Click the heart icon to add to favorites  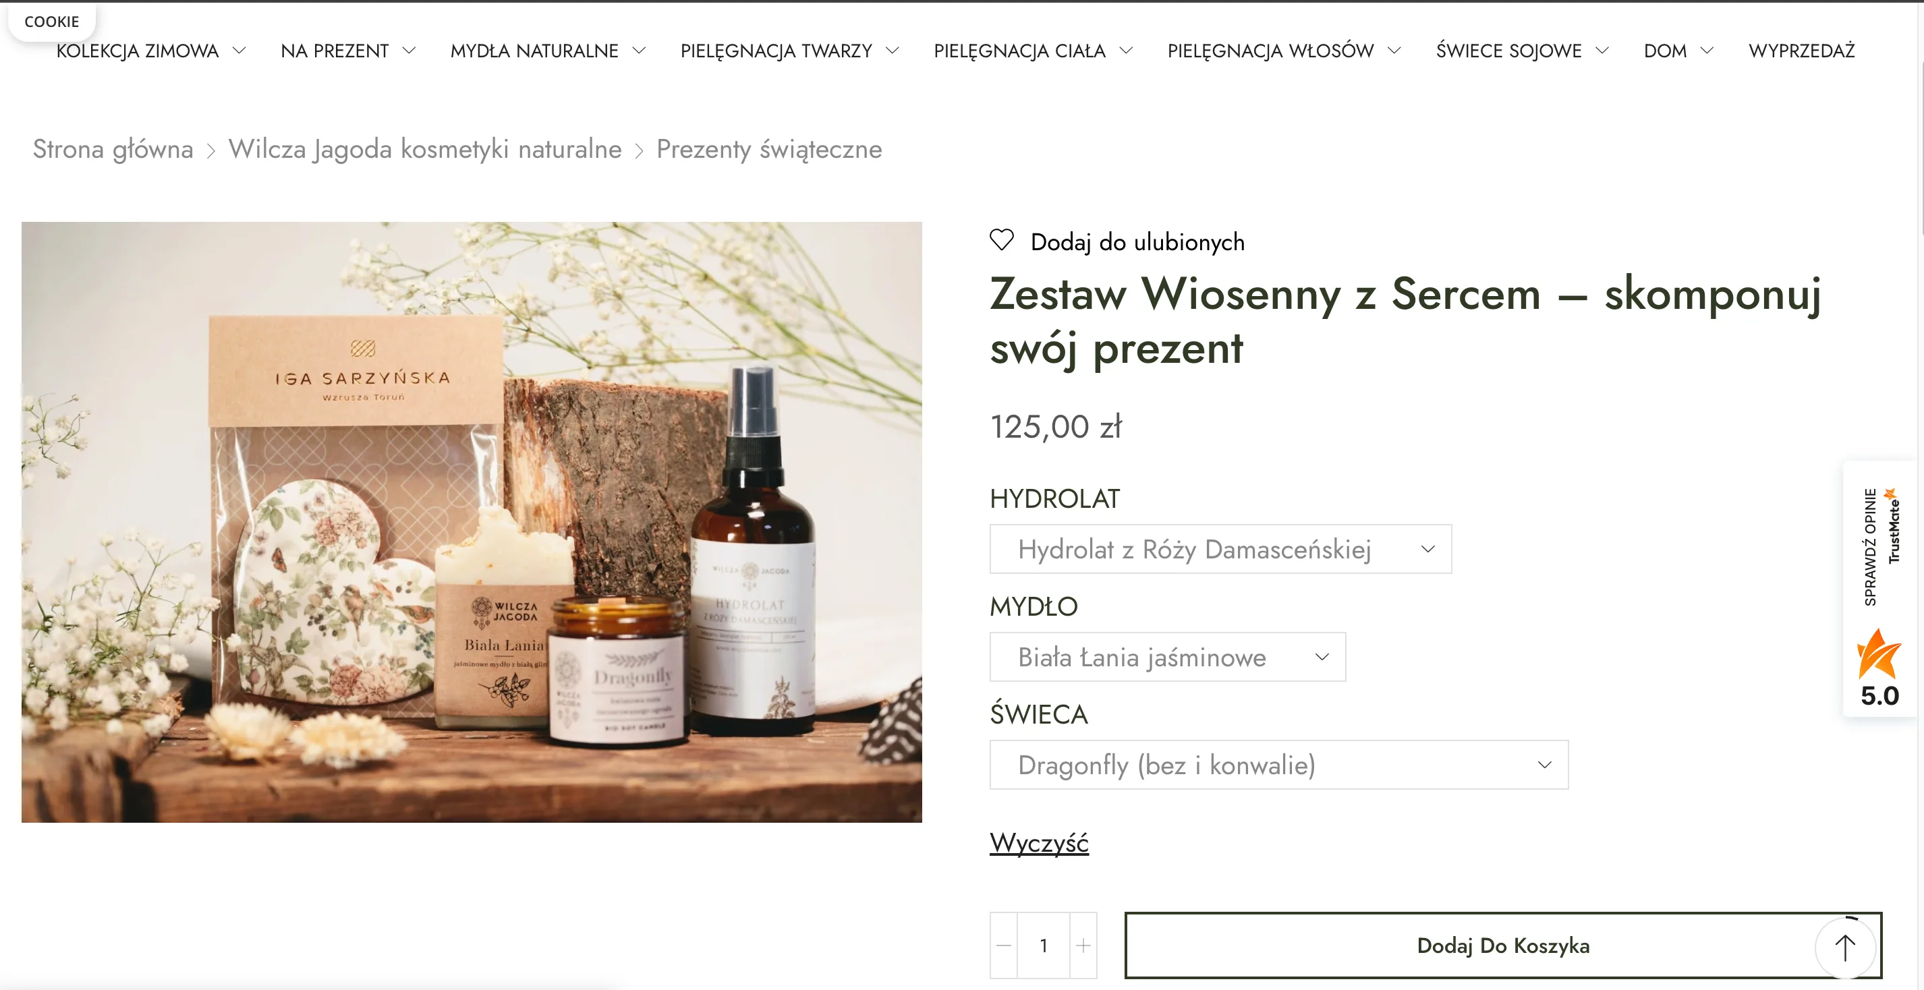(1002, 240)
